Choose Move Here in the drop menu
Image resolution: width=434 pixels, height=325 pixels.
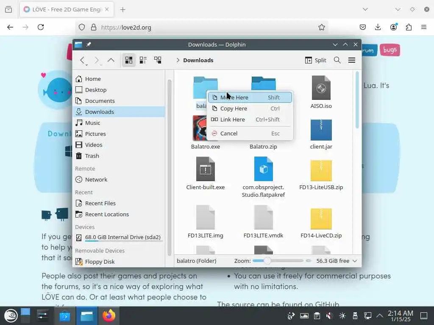click(250, 97)
